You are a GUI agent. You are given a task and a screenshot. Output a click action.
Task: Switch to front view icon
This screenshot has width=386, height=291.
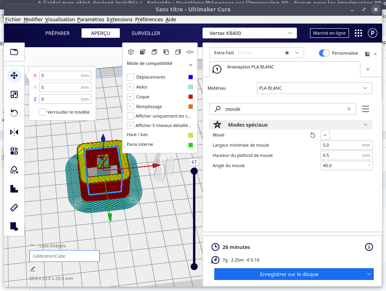[x=143, y=52]
